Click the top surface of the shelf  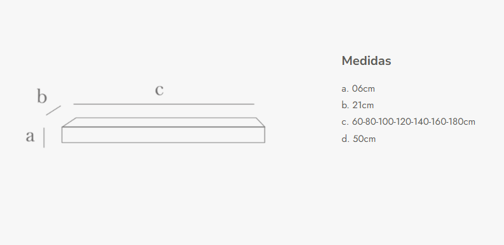(163, 122)
